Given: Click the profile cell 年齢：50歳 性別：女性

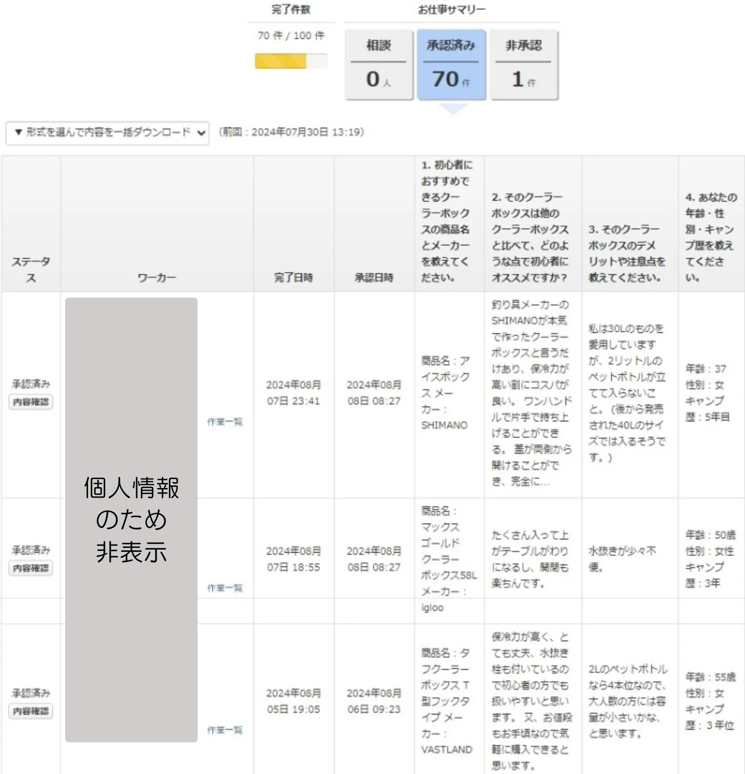Looking at the screenshot, I should (x=710, y=559).
